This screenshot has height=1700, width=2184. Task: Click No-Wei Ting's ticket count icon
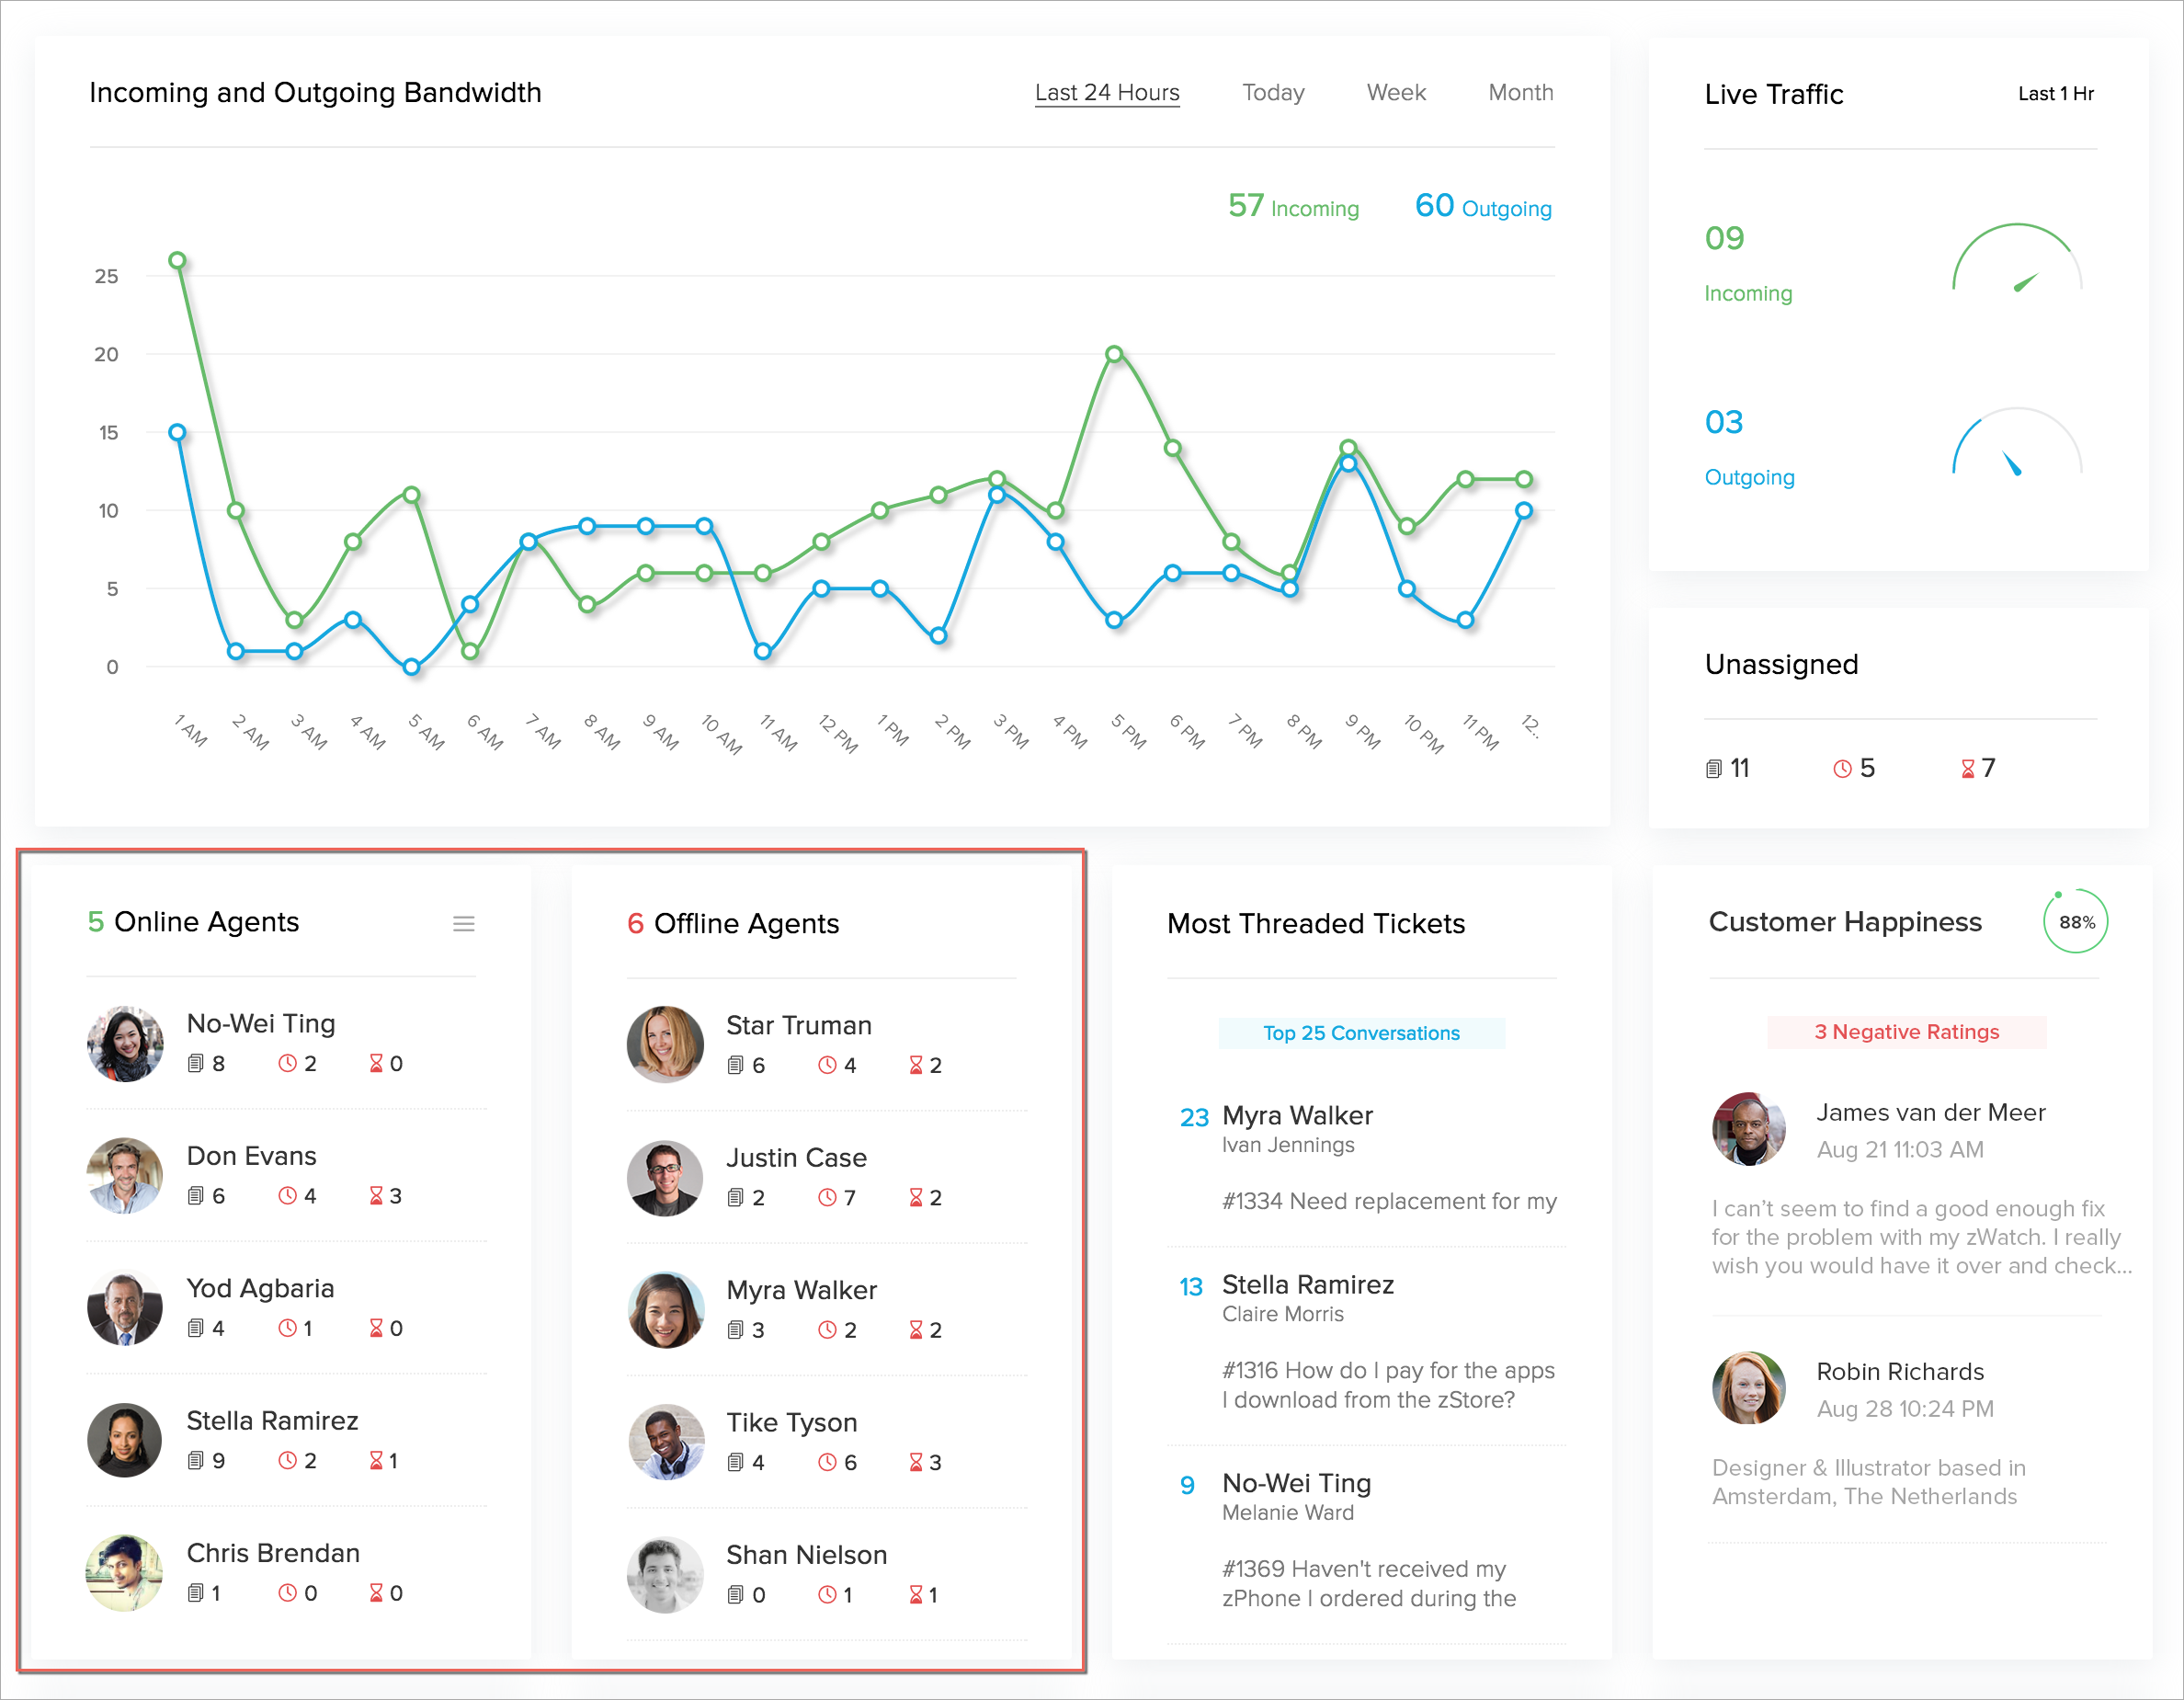tap(195, 1064)
